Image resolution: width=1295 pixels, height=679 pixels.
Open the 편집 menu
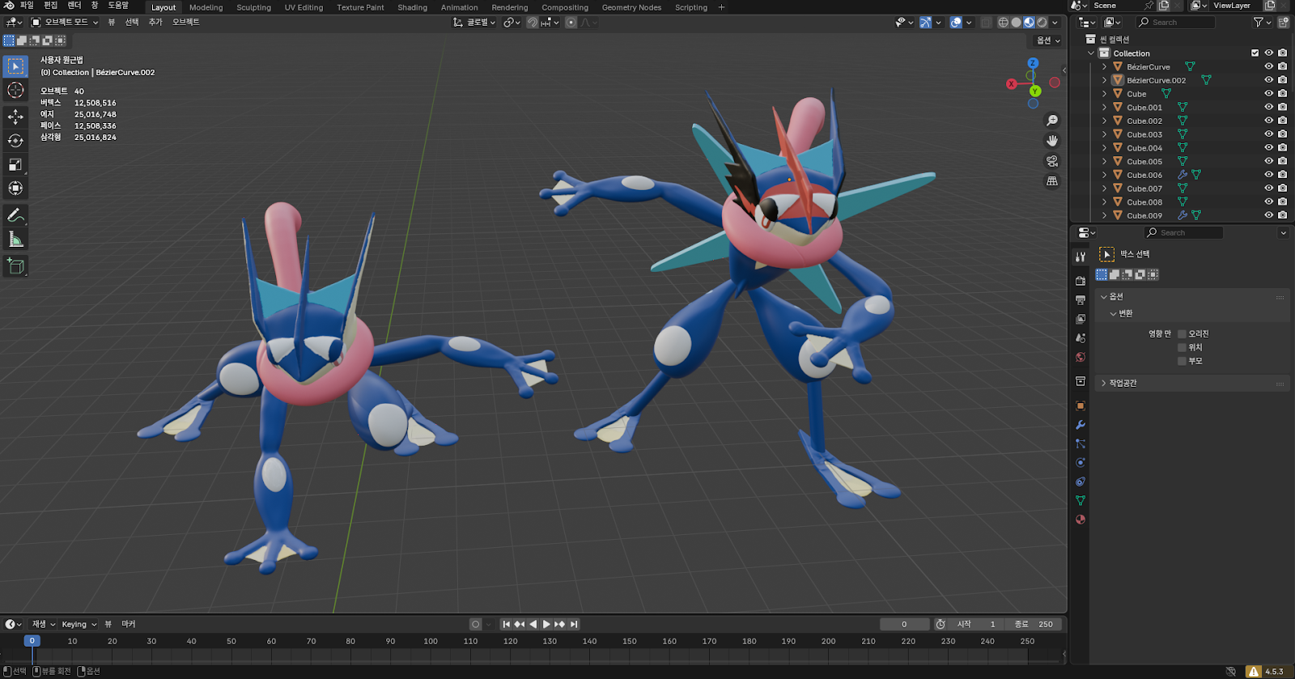50,6
